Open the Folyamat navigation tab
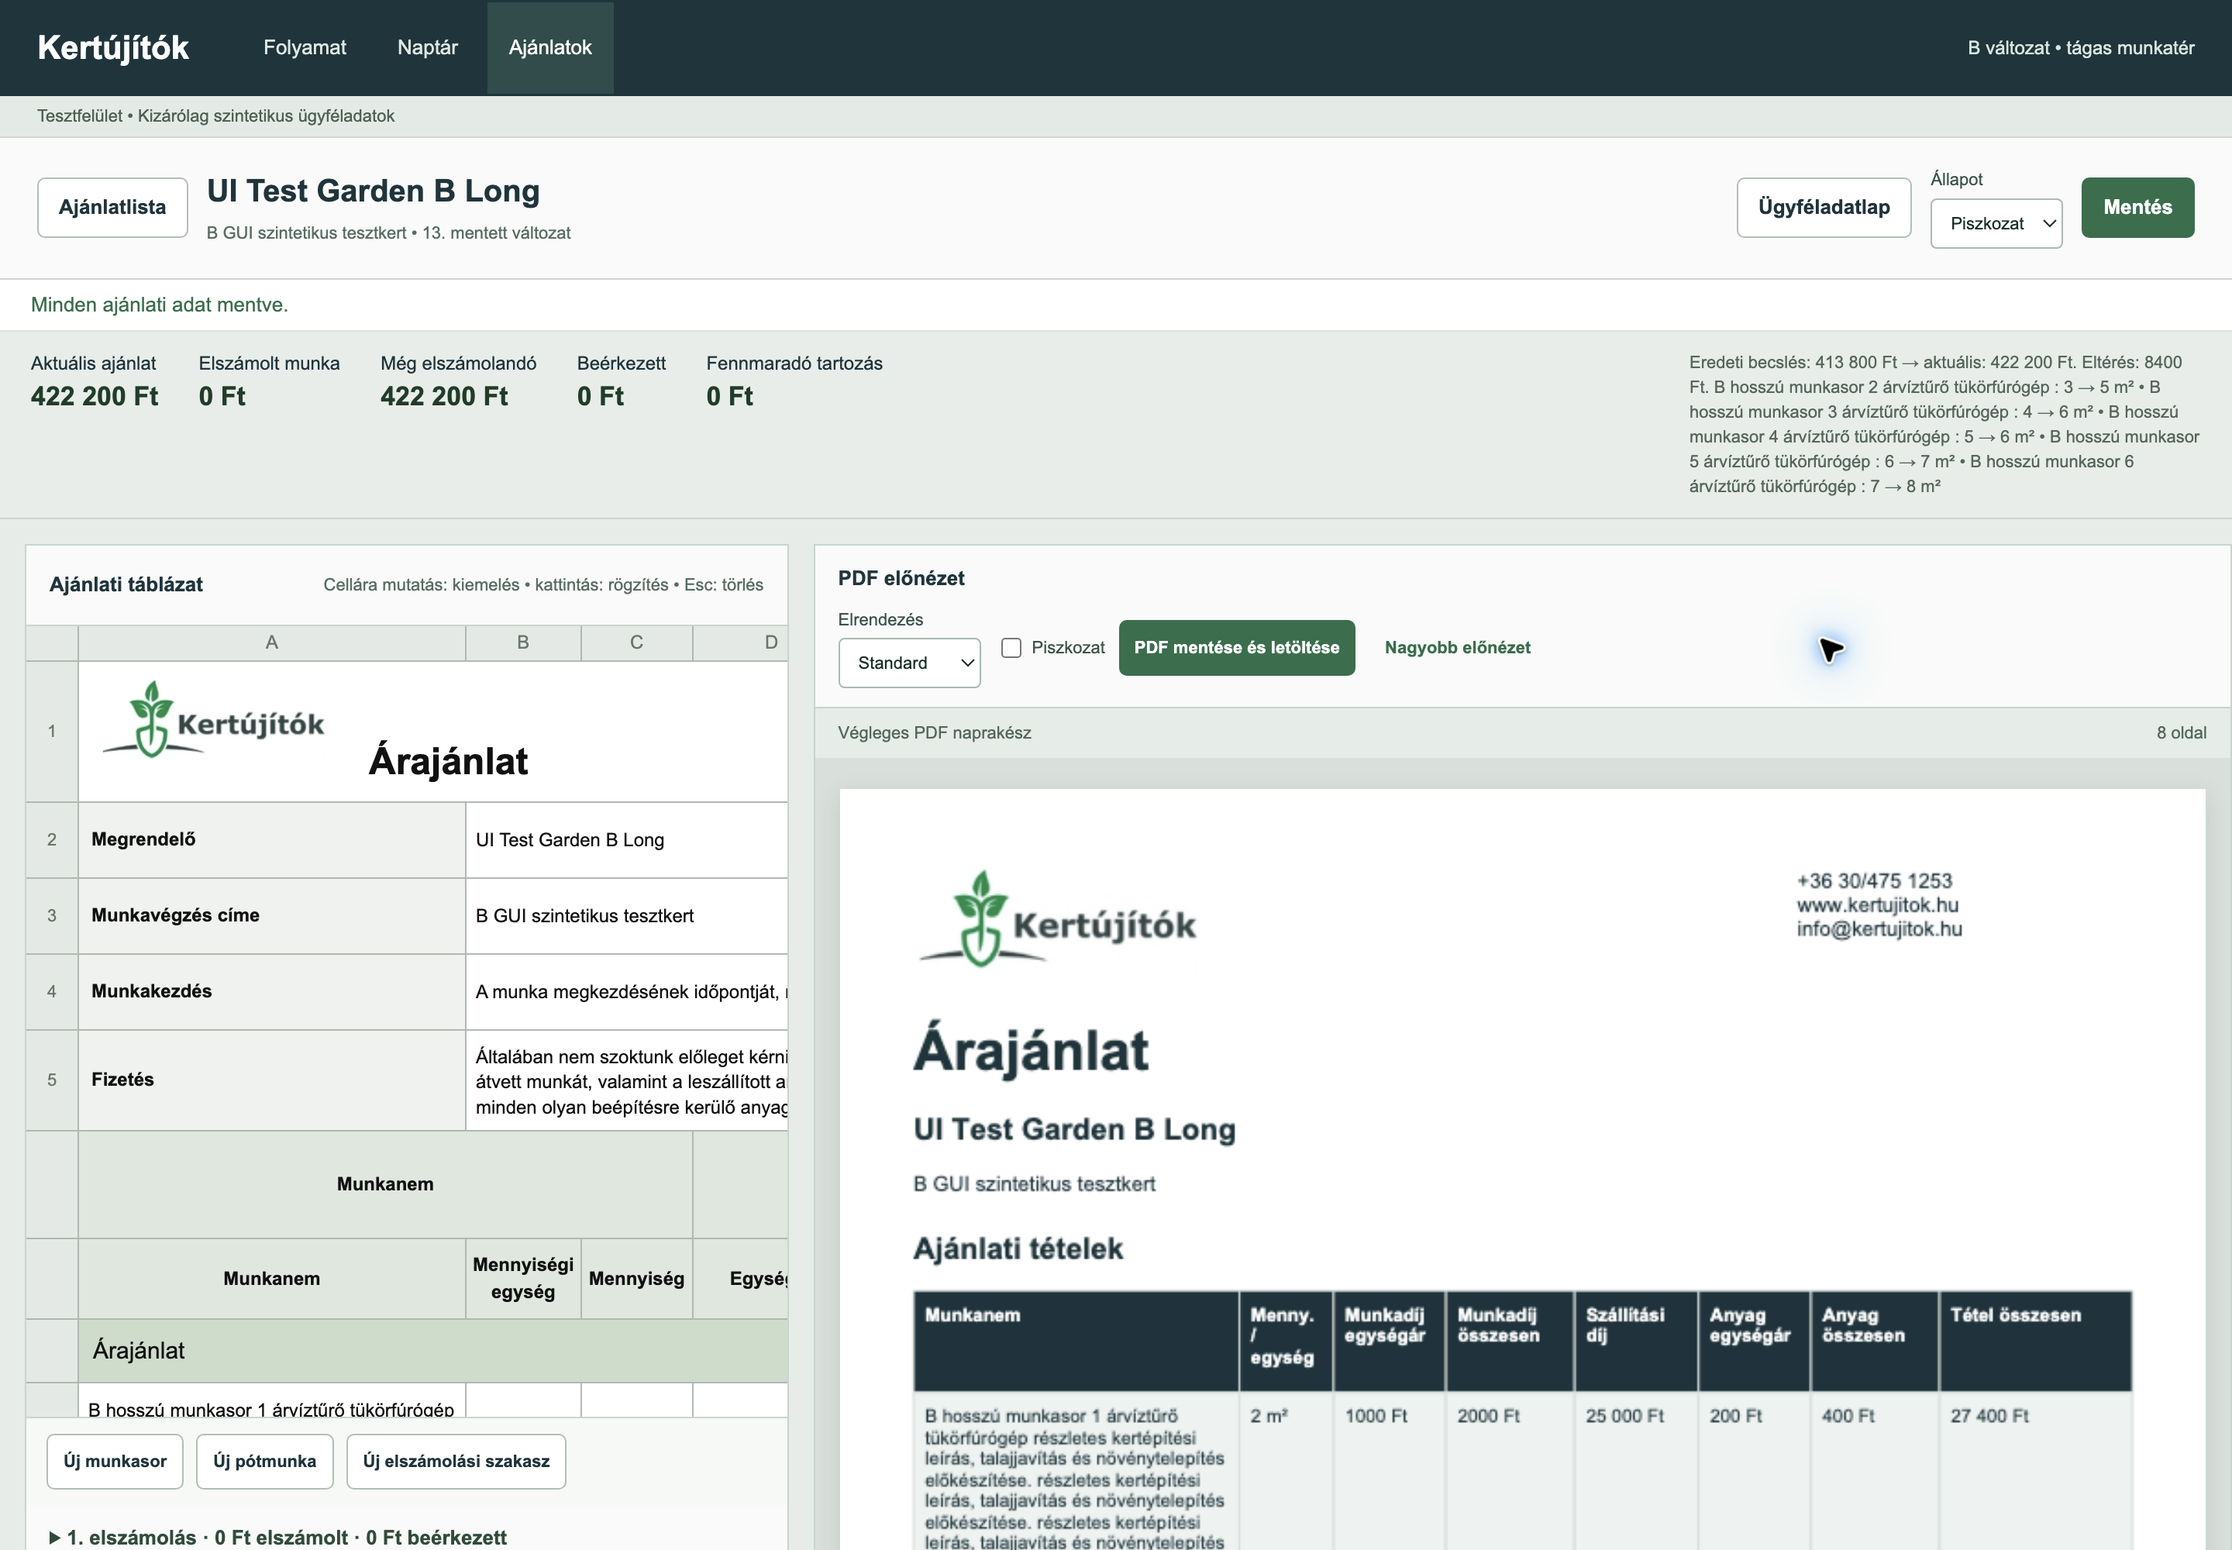The height and width of the screenshot is (1550, 2232). pos(305,47)
